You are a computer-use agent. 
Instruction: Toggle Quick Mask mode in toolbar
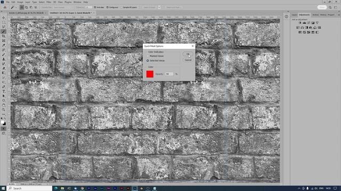click(4, 128)
